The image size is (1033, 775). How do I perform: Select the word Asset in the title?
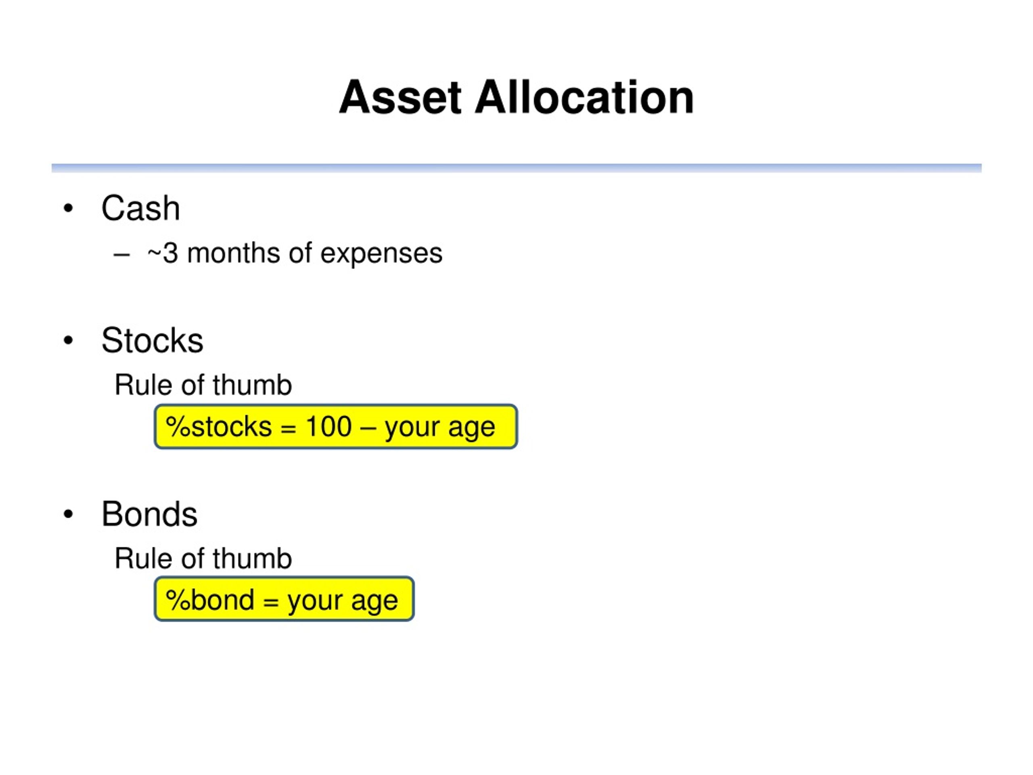400,97
